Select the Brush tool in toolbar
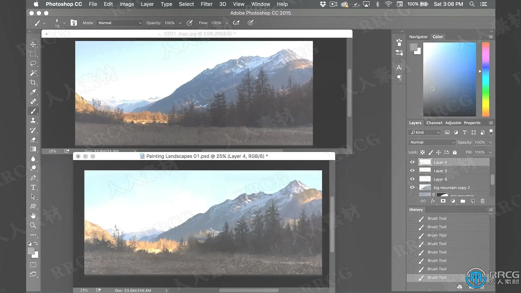Viewport: 521px width, 293px height. (33, 111)
